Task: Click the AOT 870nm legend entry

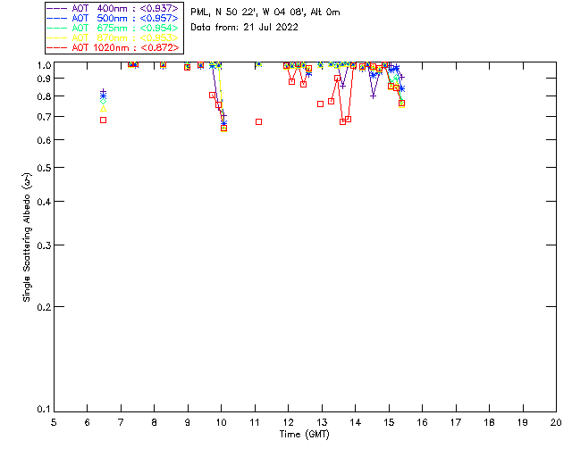Action: 113,37
